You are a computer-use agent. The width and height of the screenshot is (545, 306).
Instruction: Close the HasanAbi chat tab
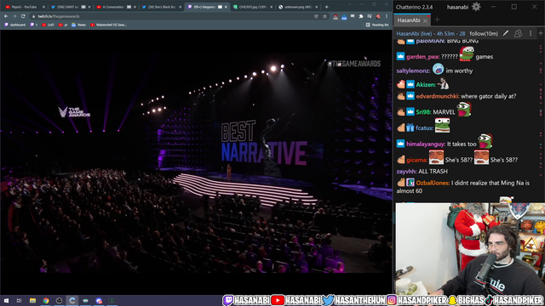click(x=425, y=20)
